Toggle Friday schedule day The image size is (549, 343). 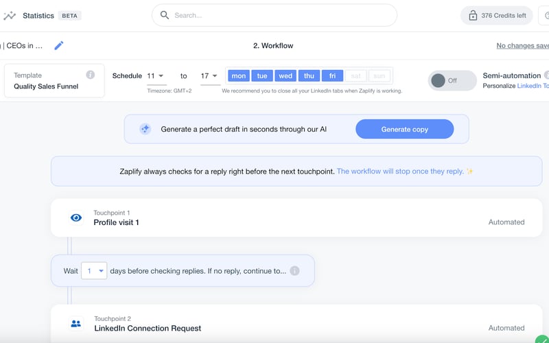click(x=332, y=76)
